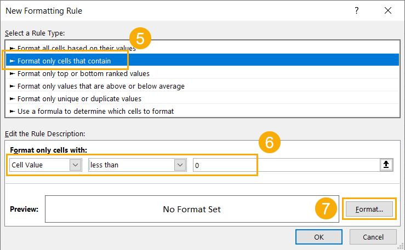Close the New Formatting Rule dialog
The height and width of the screenshot is (250, 405).
(388, 10)
